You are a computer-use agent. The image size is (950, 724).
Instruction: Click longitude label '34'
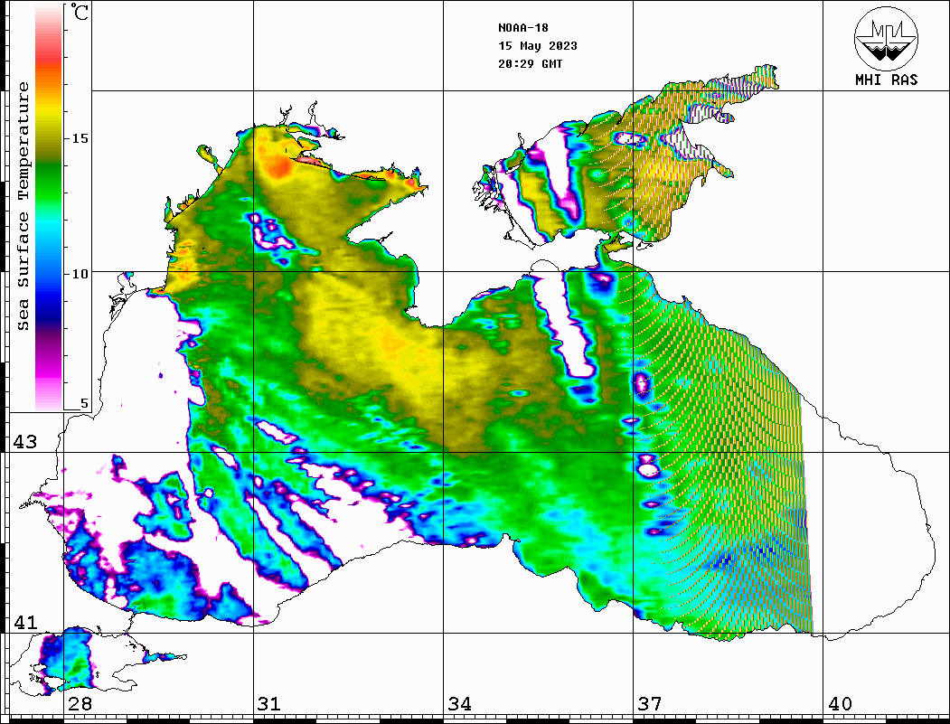point(460,704)
